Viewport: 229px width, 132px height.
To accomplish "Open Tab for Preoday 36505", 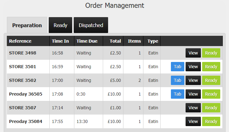I will pyautogui.click(x=177, y=94).
